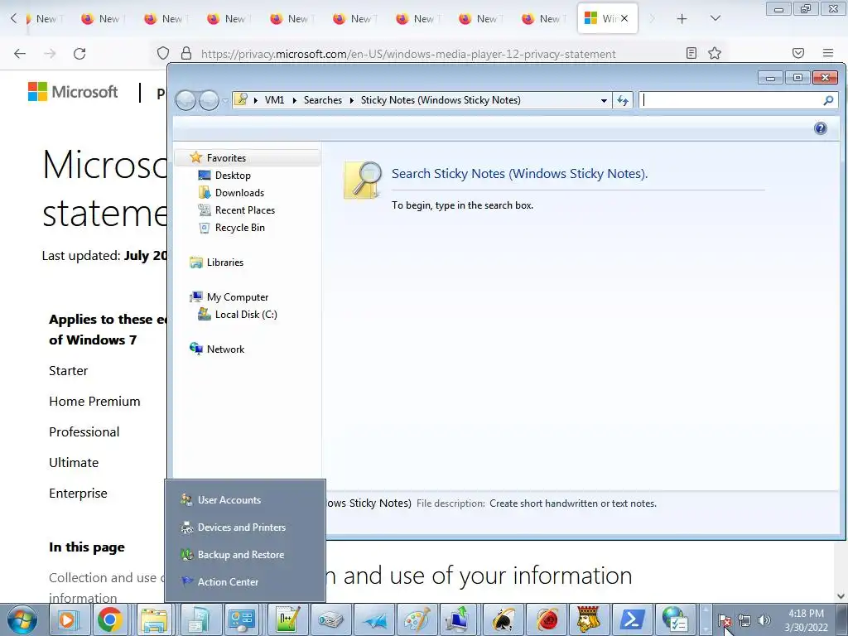
Task: Open the list all tabs dropdown
Action: 715,18
